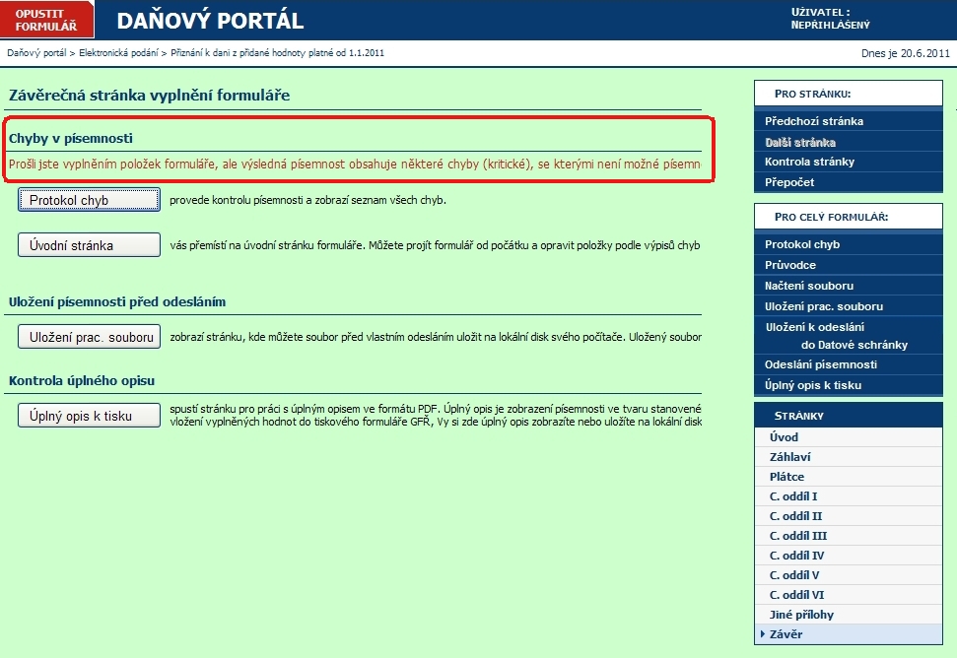
Task: Click the Úplný opis k tisku main button
Action: (x=89, y=416)
